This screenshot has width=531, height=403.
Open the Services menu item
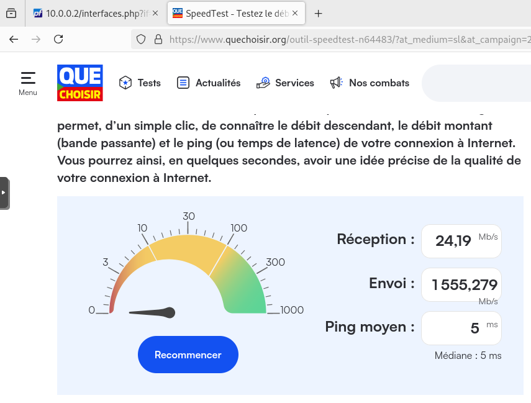pos(285,83)
